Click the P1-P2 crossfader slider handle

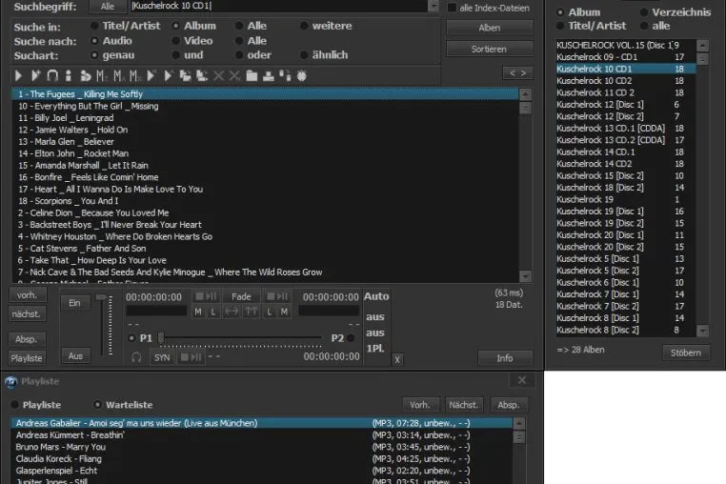click(x=161, y=337)
